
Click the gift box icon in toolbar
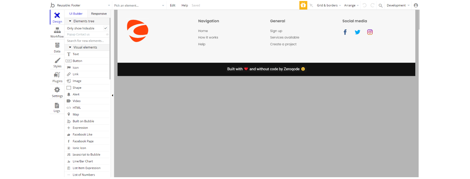pyautogui.click(x=303, y=5)
